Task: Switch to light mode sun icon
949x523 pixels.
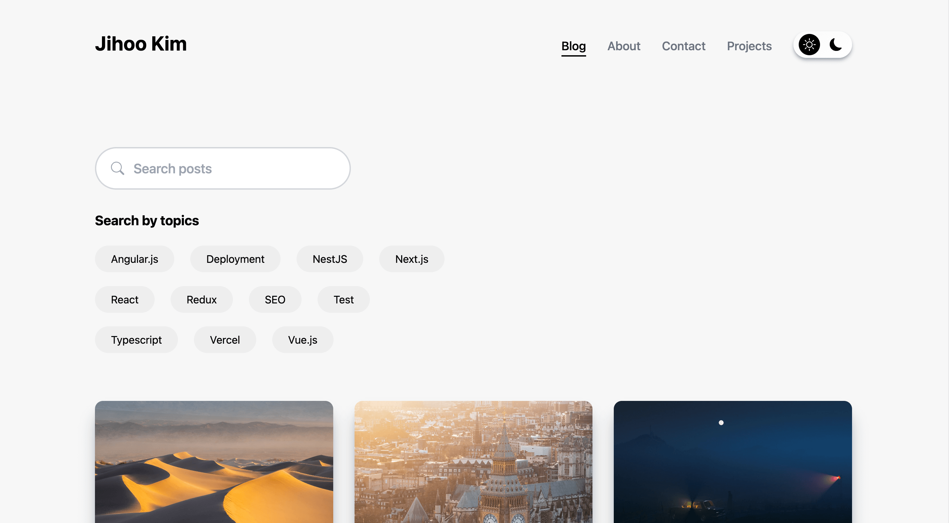Action: click(809, 45)
